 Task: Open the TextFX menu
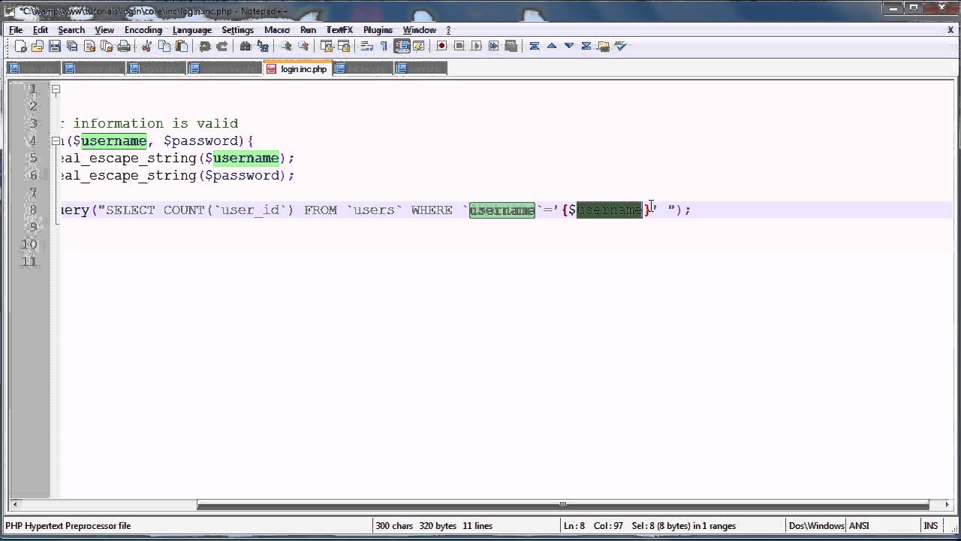pos(339,30)
